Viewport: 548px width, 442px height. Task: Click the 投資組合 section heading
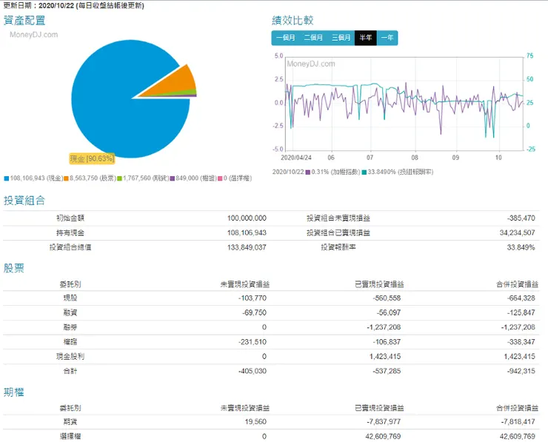click(24, 200)
